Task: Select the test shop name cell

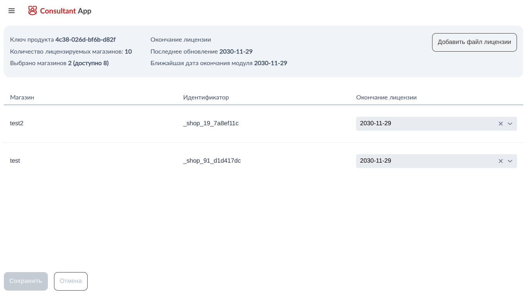Action: 15,161
